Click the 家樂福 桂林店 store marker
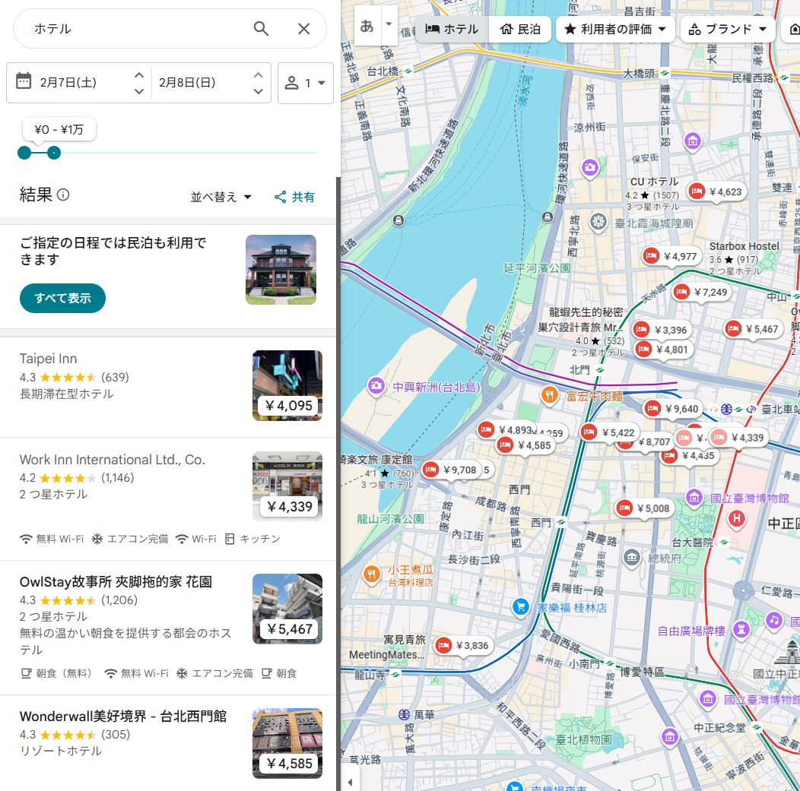Image resolution: width=800 pixels, height=791 pixels. (521, 608)
